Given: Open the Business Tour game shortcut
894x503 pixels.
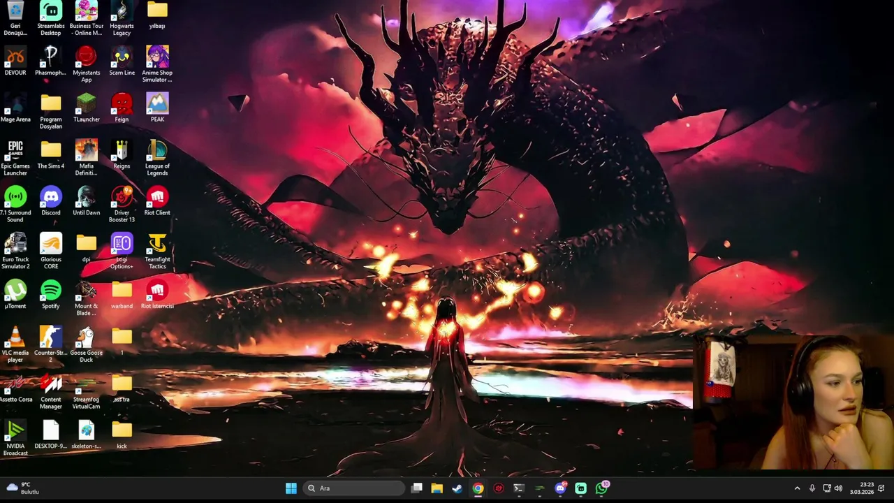Looking at the screenshot, I should (87, 18).
